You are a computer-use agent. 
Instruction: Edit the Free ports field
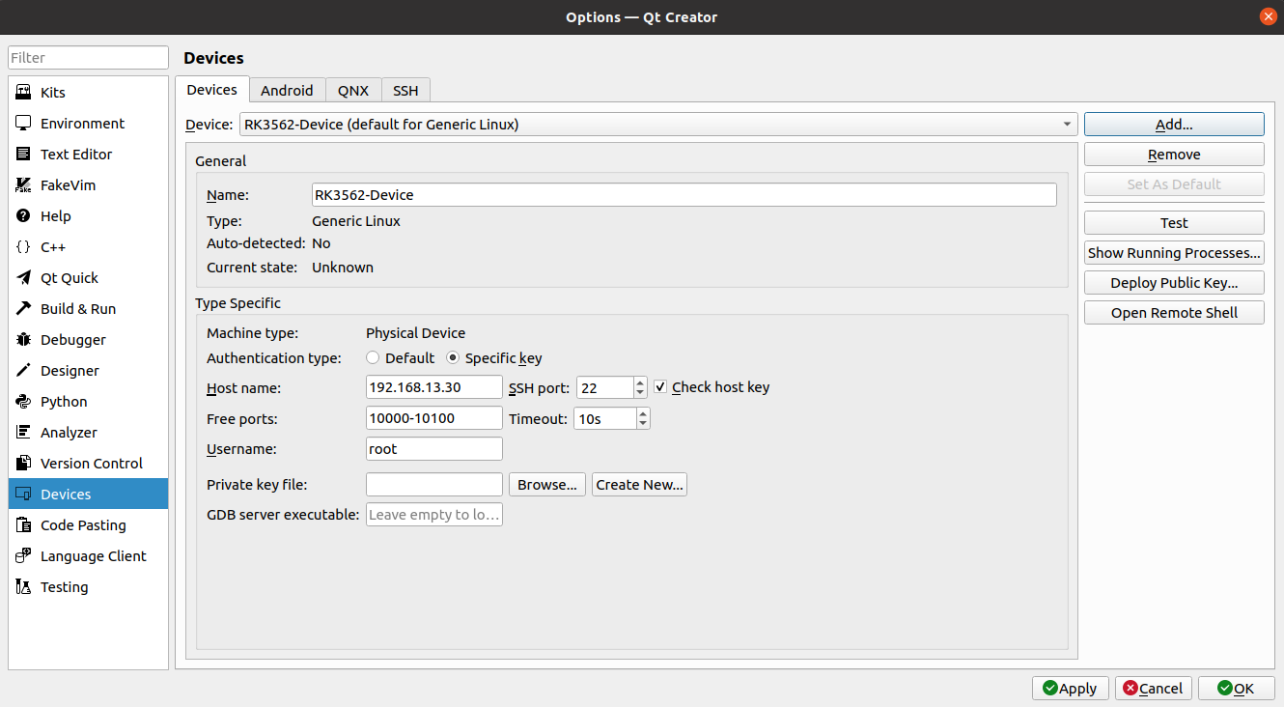click(x=434, y=418)
